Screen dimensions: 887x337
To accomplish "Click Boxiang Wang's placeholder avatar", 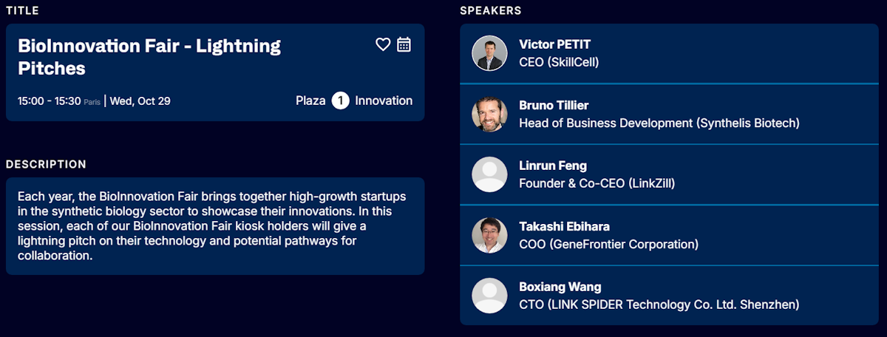I will 489,296.
